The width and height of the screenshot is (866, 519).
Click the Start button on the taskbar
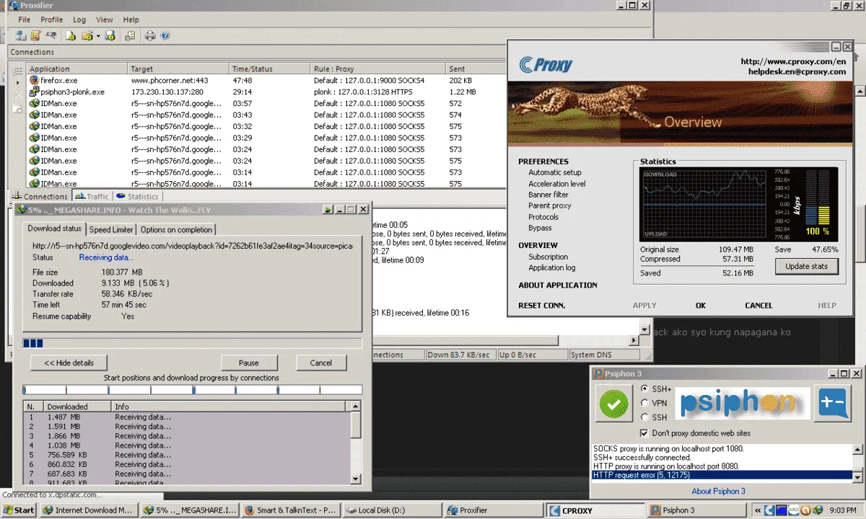click(x=19, y=510)
